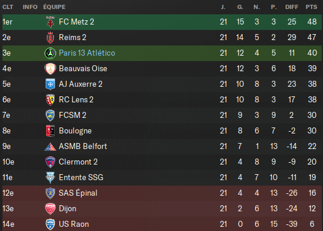This screenshot has height=231, width=323.
Task: Open the Clermont 2 team name
Action: click(x=79, y=162)
